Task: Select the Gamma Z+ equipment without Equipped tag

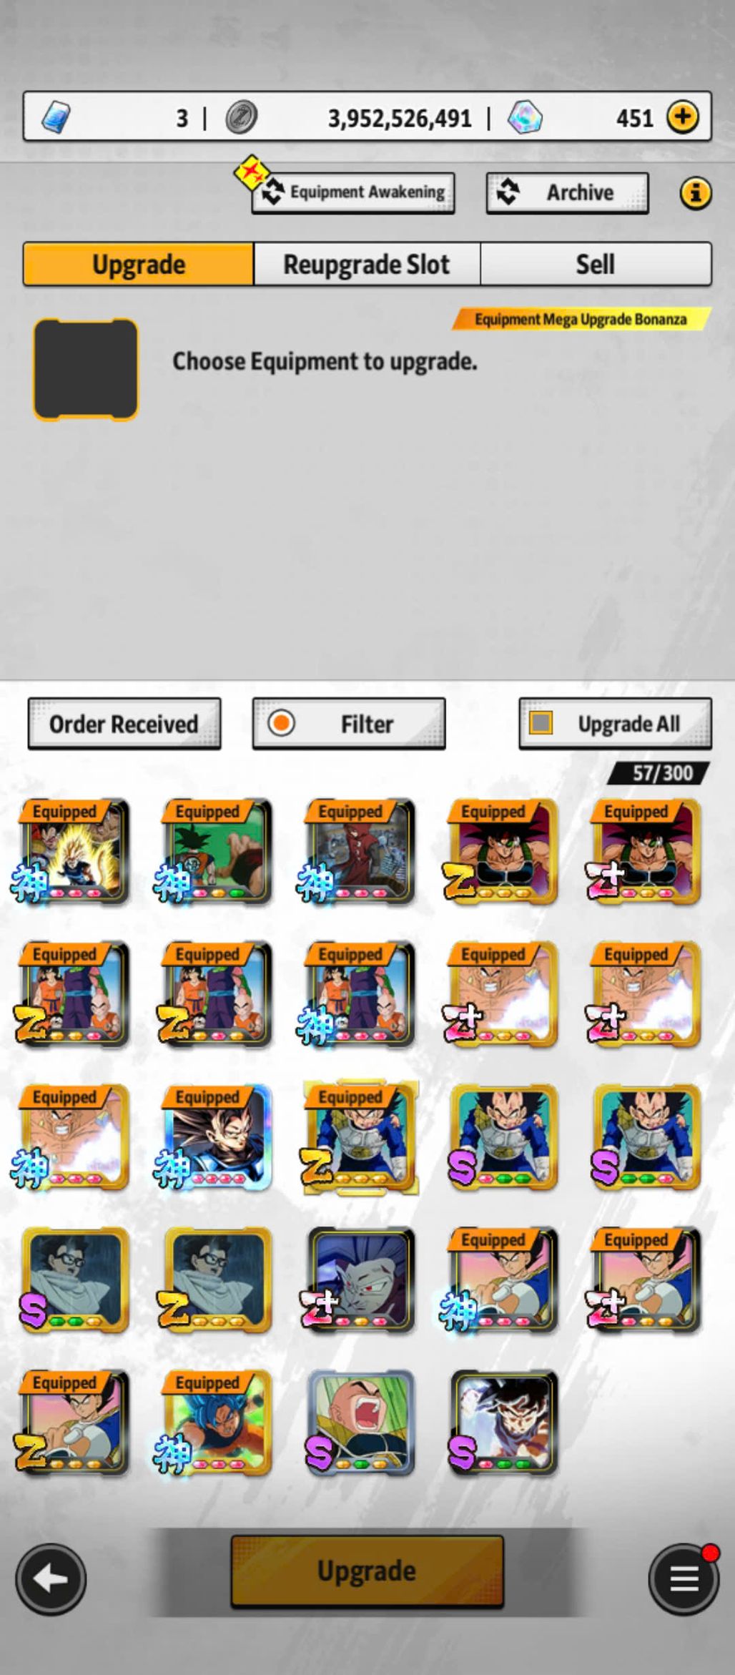Action: click(361, 1279)
